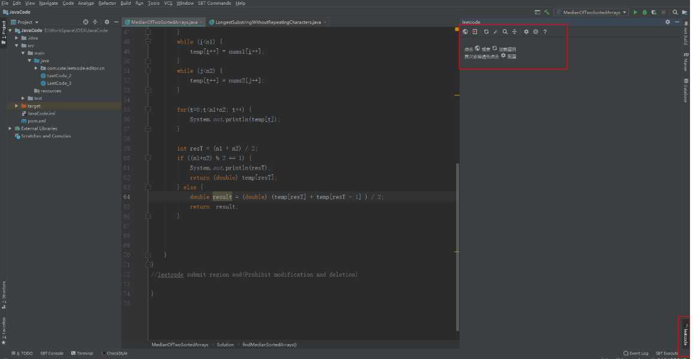Toggle the fold marker at line 63
The width and height of the screenshot is (693, 359).
(148, 187)
